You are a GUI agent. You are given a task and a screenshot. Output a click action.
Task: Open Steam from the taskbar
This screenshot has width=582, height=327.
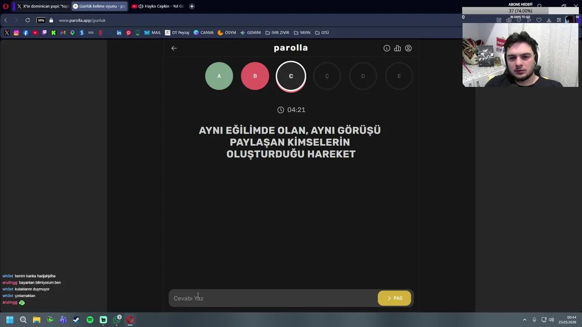pos(76,320)
